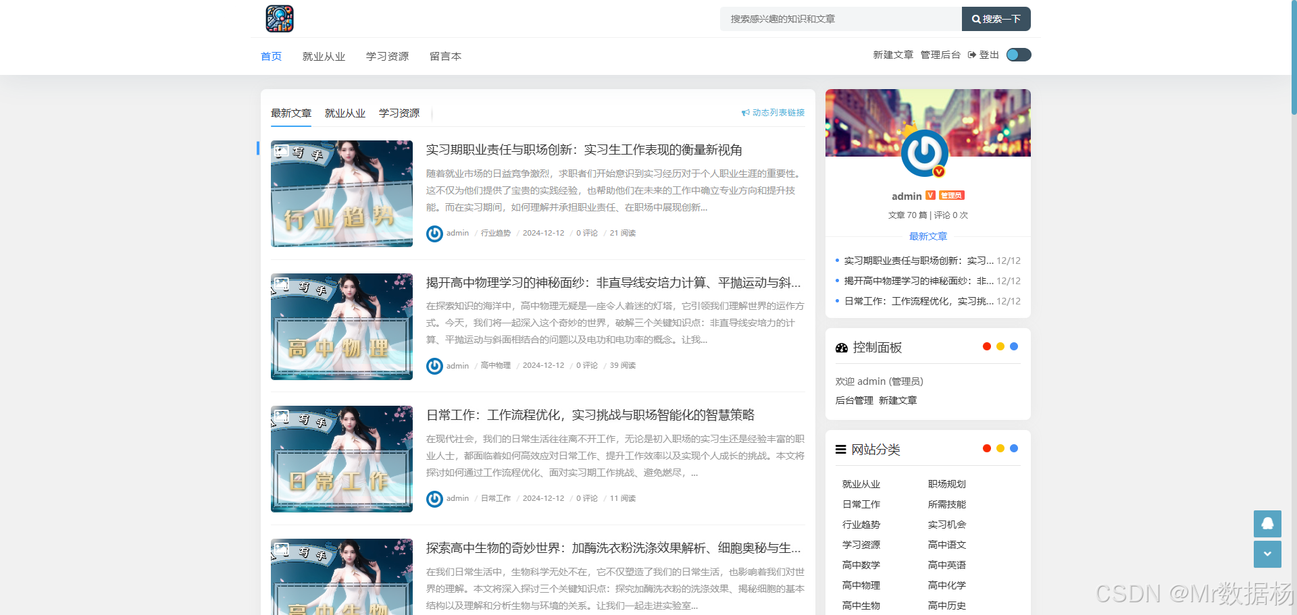Viewport: 1297px width, 615px height.
Task: Click the 新建文章 header link
Action: pos(893,55)
